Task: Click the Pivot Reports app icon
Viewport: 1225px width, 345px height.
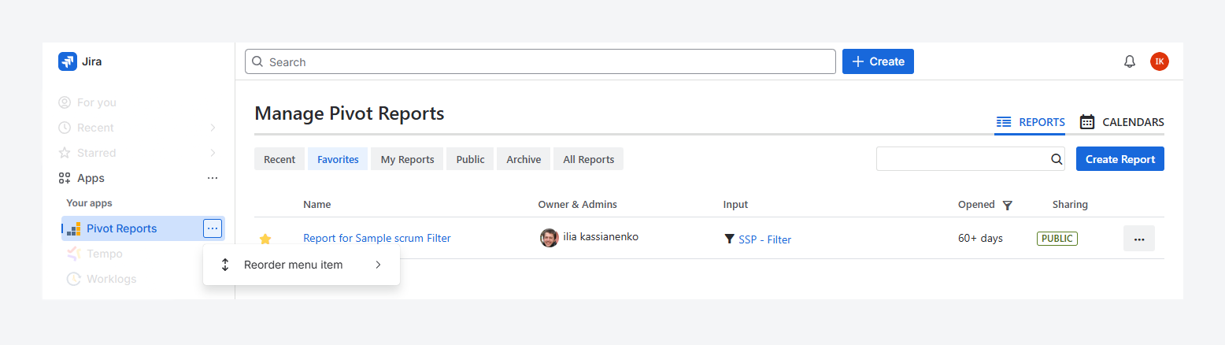Action: click(73, 228)
